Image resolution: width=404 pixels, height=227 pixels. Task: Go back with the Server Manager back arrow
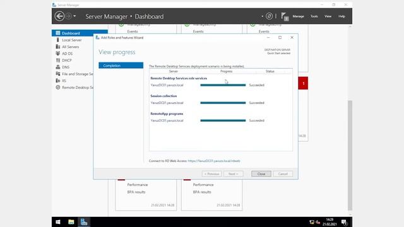pyautogui.click(x=59, y=16)
